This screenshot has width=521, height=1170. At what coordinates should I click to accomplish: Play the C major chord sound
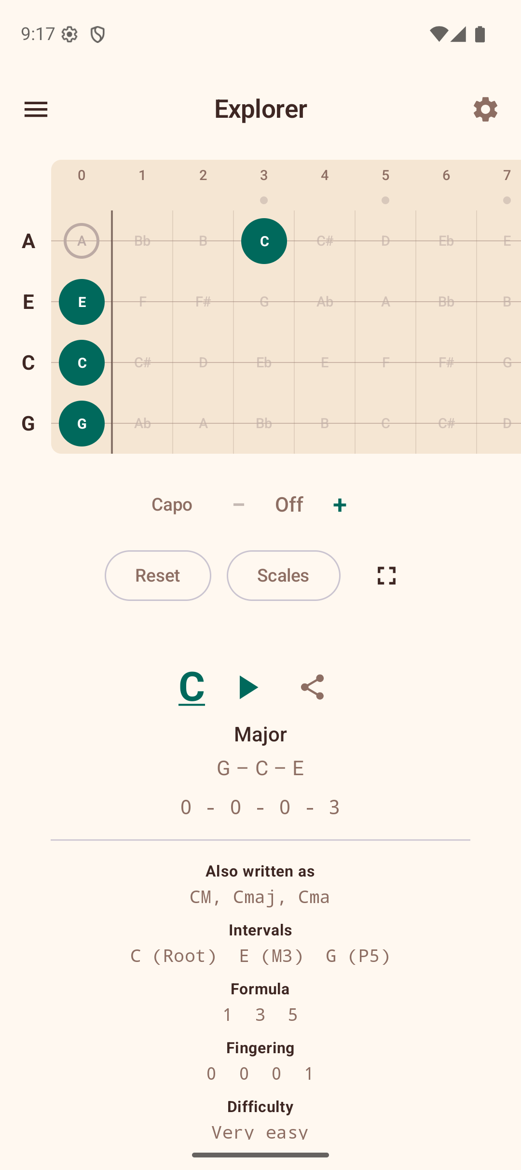[248, 687]
